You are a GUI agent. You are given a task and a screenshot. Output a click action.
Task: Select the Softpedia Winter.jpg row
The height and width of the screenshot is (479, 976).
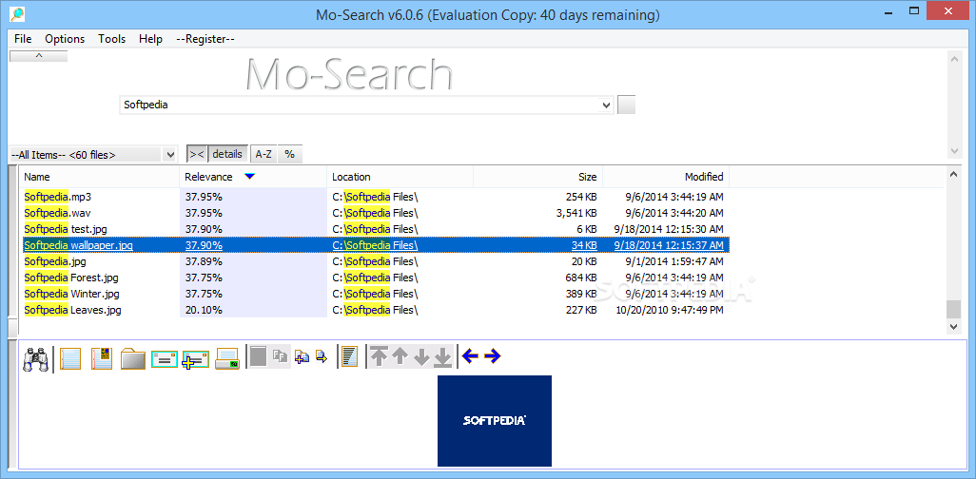point(374,294)
